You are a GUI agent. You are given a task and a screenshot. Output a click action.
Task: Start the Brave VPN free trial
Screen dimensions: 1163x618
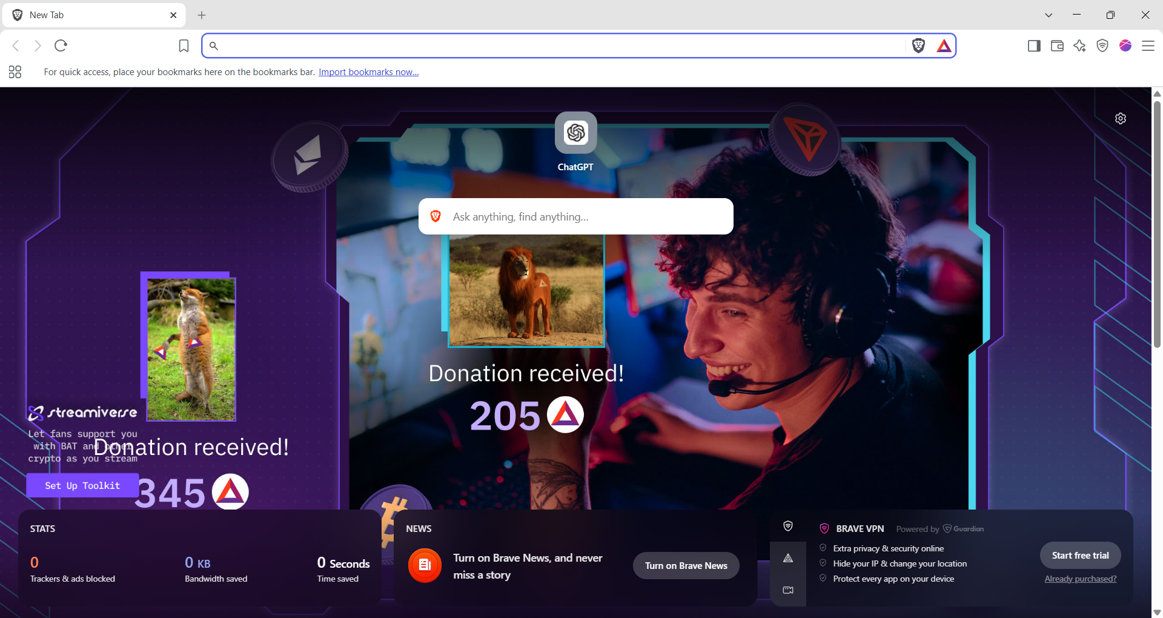point(1081,555)
